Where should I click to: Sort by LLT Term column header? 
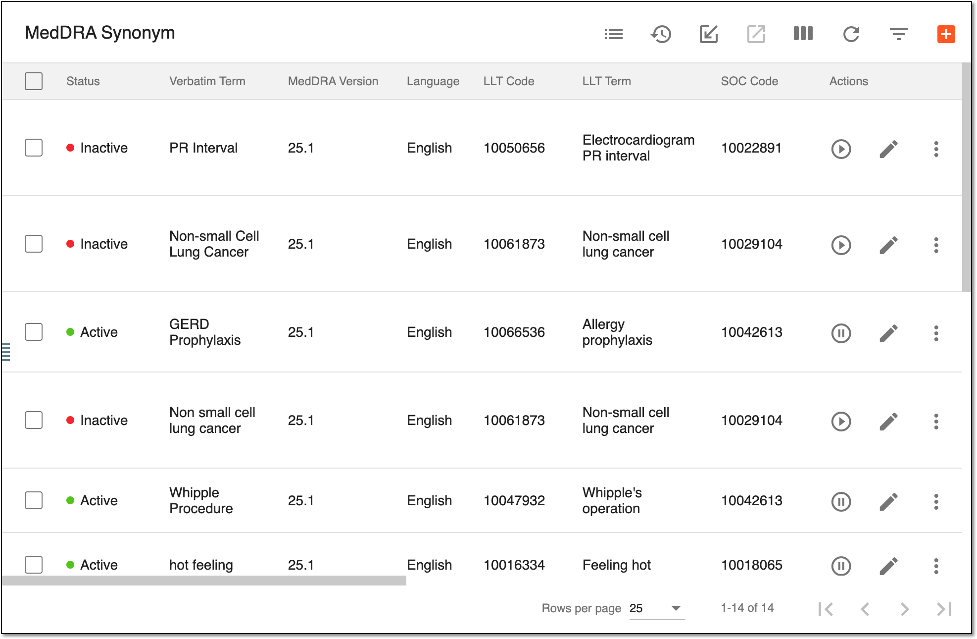tap(607, 81)
